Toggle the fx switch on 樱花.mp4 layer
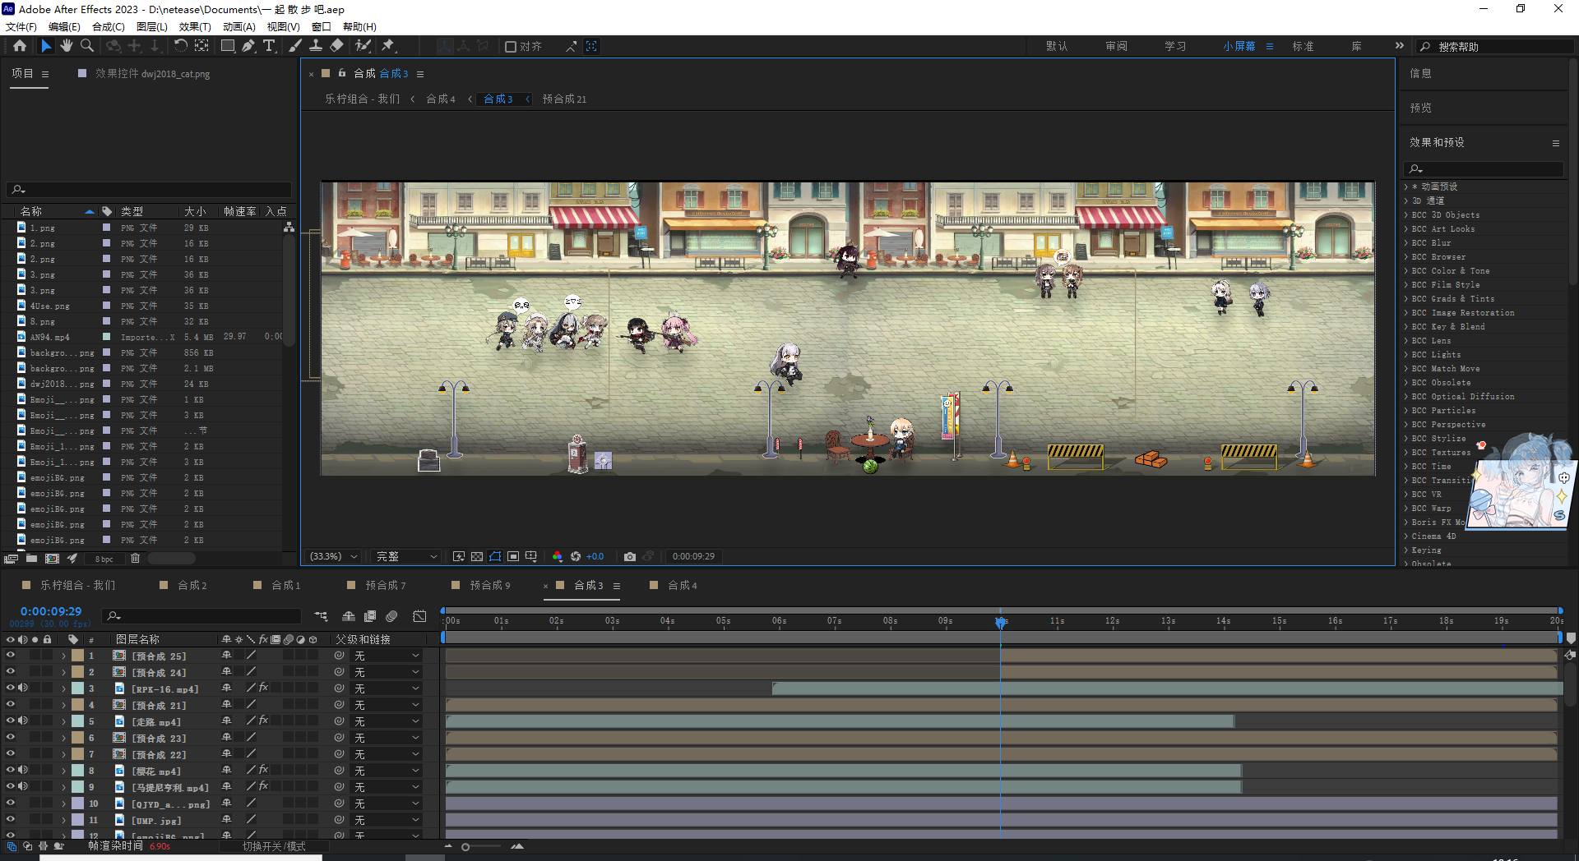1579x861 pixels. click(264, 770)
